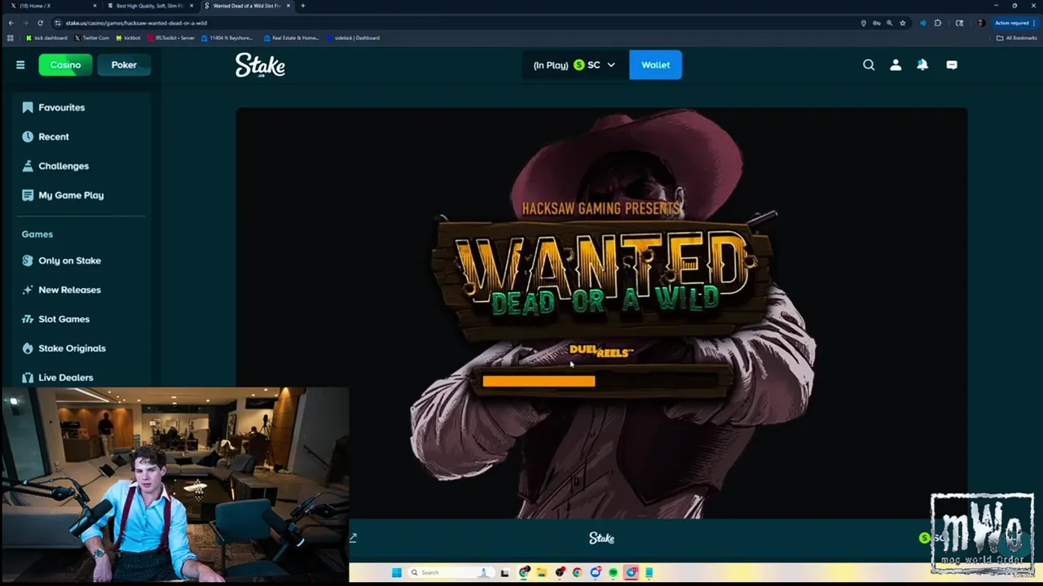Viewport: 1043px width, 586px height.
Task: Open the Windows Start menu
Action: (396, 572)
